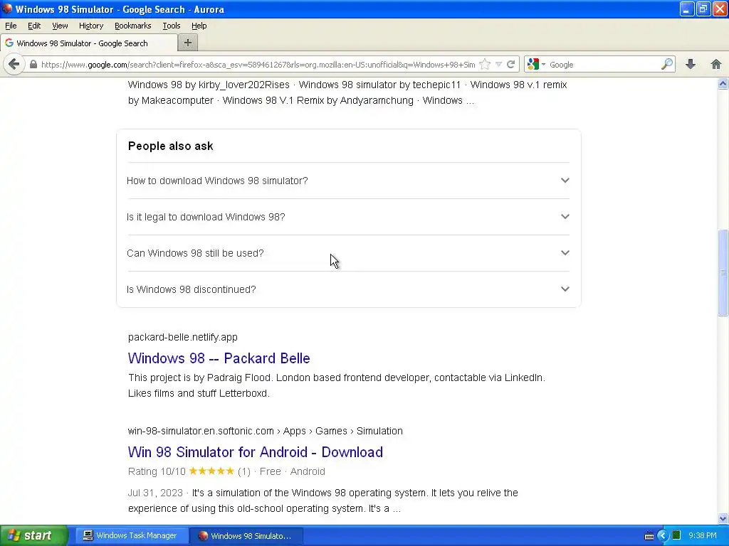Bookmark this page with the star icon
Screen dimensions: 729x546
[484, 65]
